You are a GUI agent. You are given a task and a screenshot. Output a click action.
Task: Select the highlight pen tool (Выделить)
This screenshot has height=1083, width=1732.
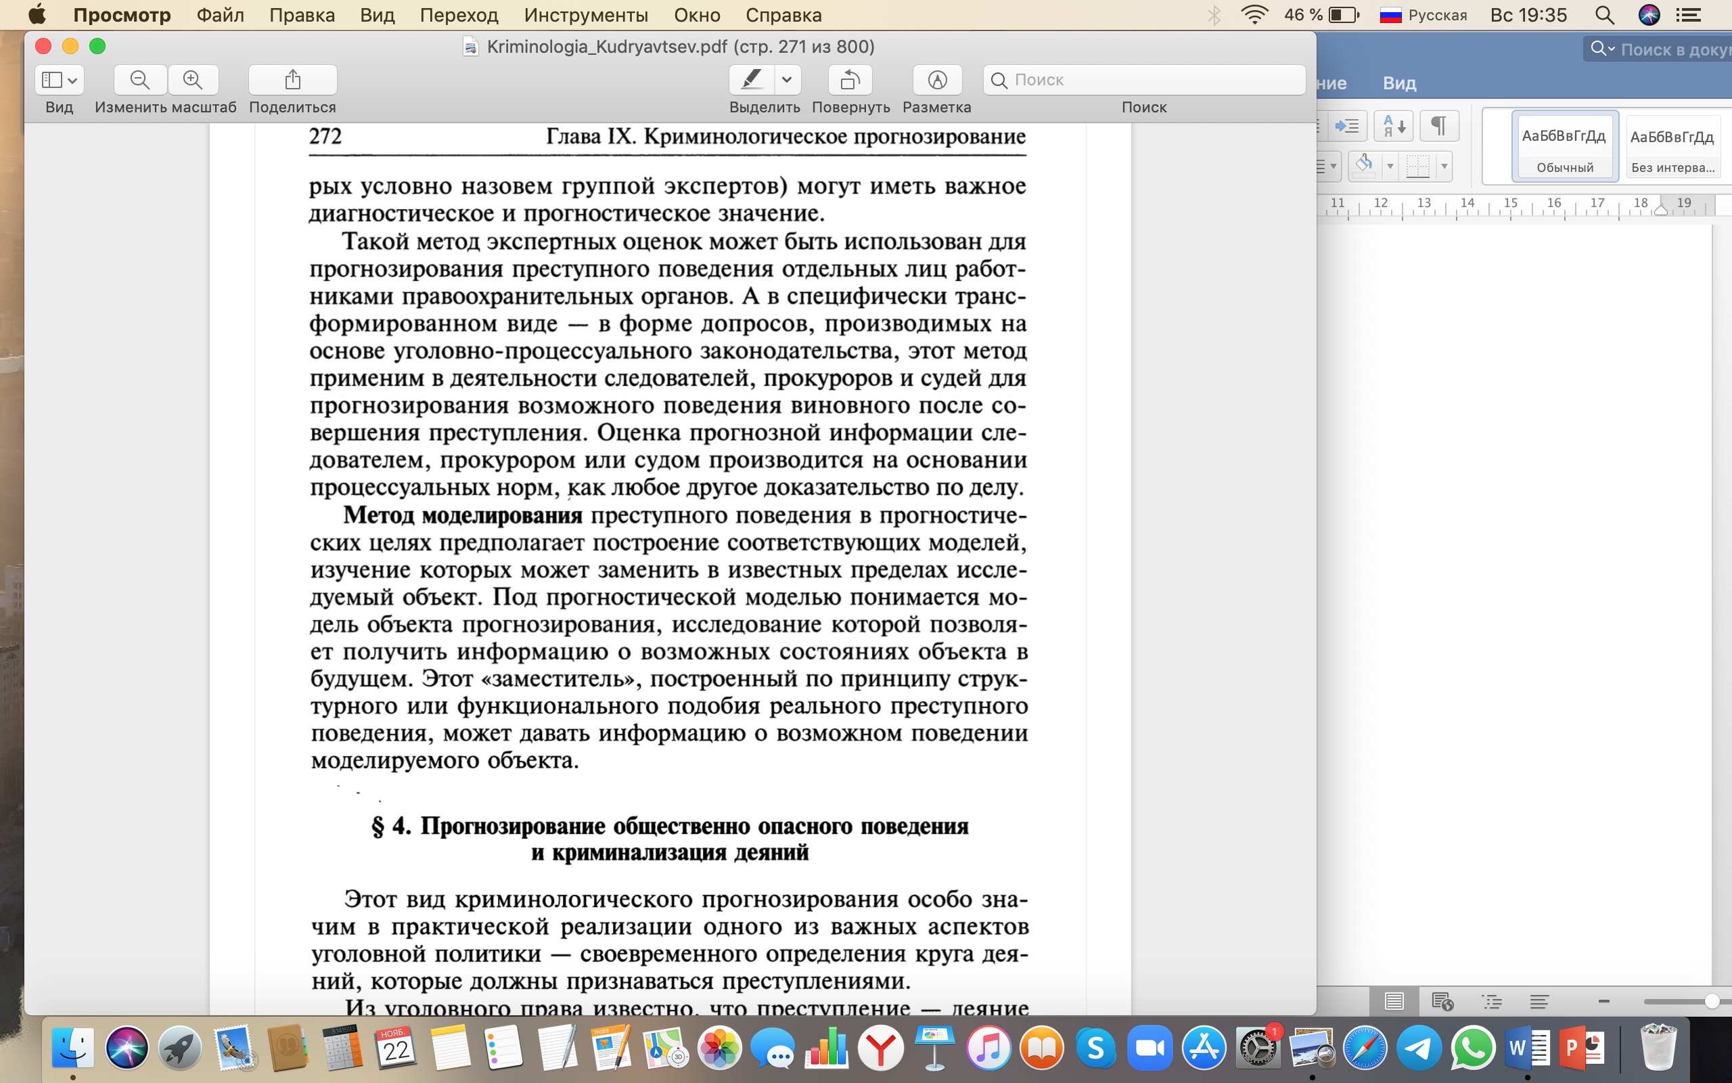(x=751, y=79)
